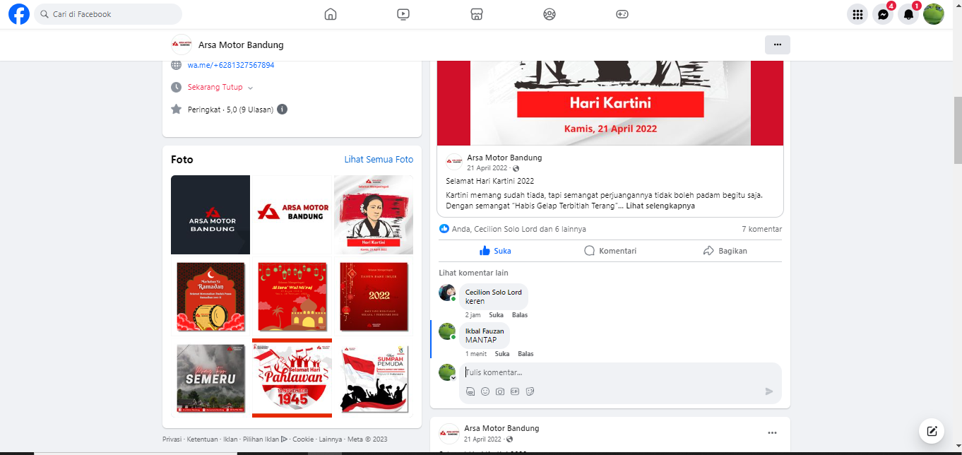Like Cecilion Solo Lord's comment

tap(496, 315)
